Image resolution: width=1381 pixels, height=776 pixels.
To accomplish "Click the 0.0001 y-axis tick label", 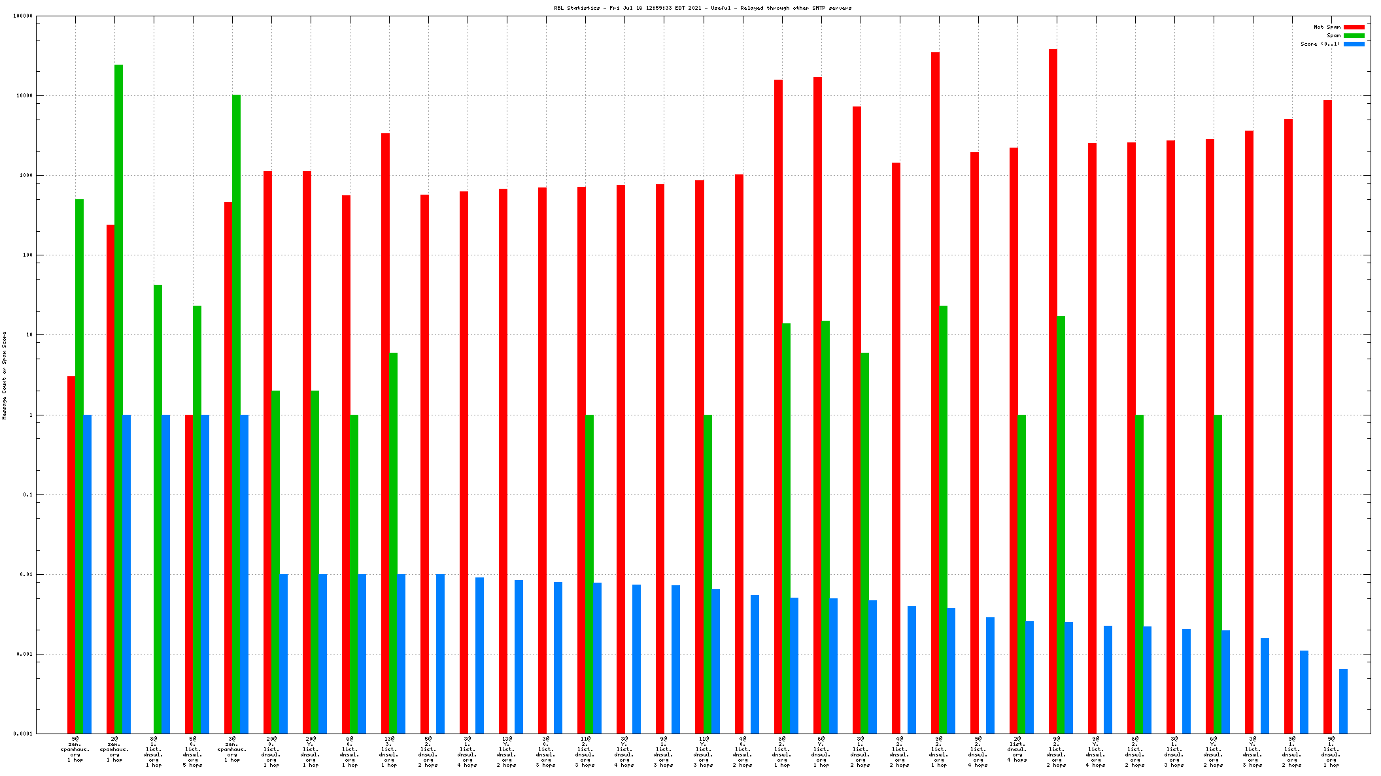I will point(22,734).
